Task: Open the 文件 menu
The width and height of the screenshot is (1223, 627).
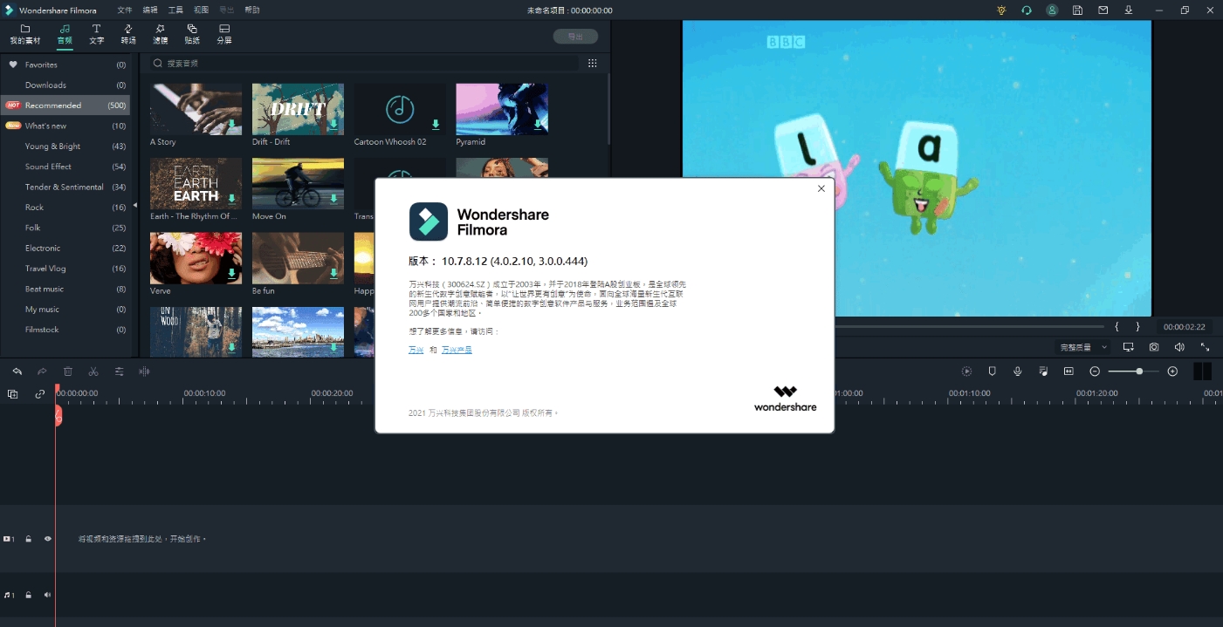Action: pyautogui.click(x=125, y=10)
